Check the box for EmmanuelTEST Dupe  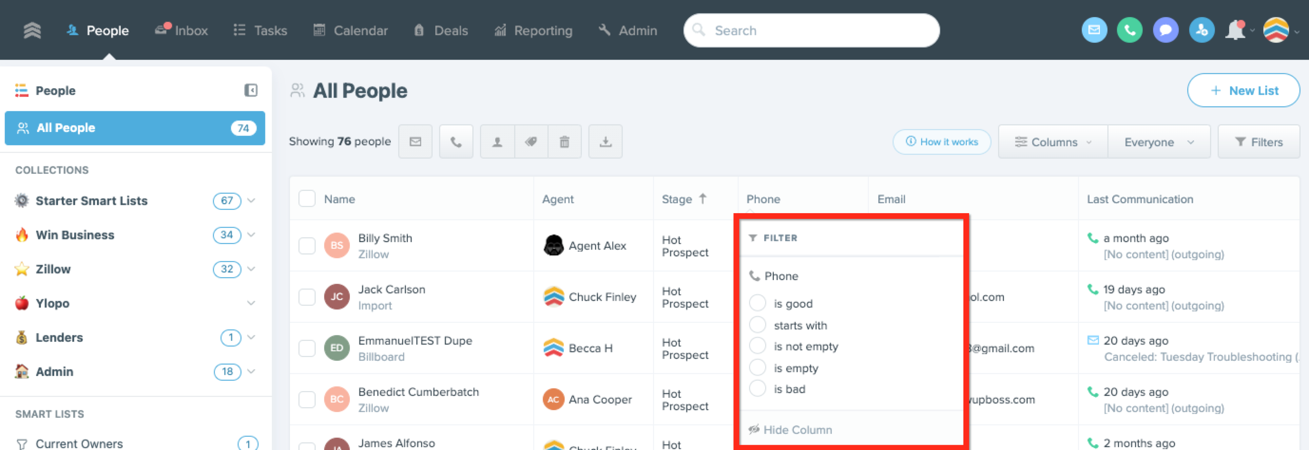click(x=307, y=348)
